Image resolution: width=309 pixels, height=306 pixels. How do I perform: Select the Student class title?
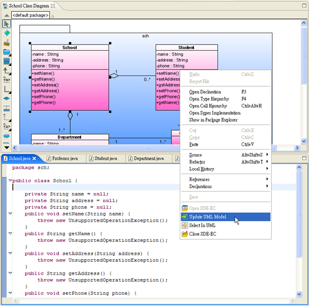186,48
